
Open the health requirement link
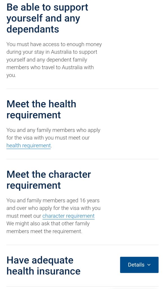click(x=28, y=146)
